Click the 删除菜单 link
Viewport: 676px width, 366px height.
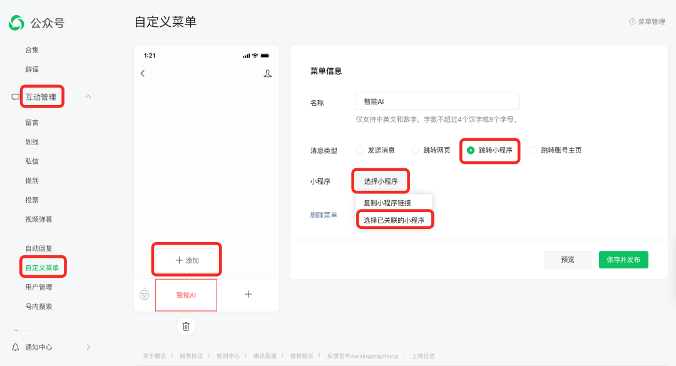tap(324, 215)
